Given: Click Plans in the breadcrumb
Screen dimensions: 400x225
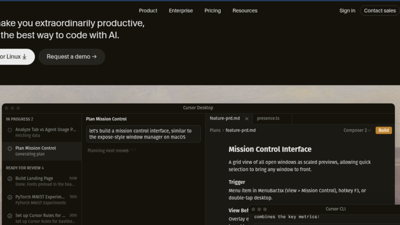Looking at the screenshot, I should 215,130.
